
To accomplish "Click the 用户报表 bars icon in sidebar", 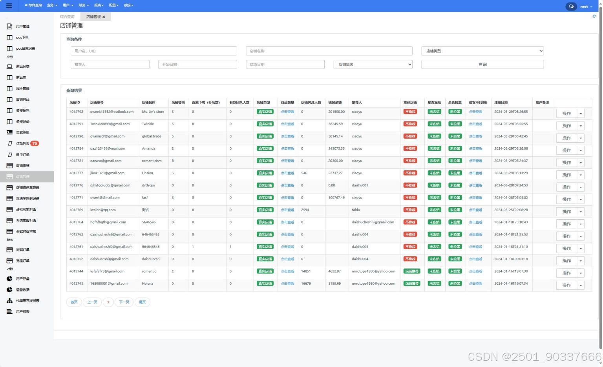I will coord(10,312).
